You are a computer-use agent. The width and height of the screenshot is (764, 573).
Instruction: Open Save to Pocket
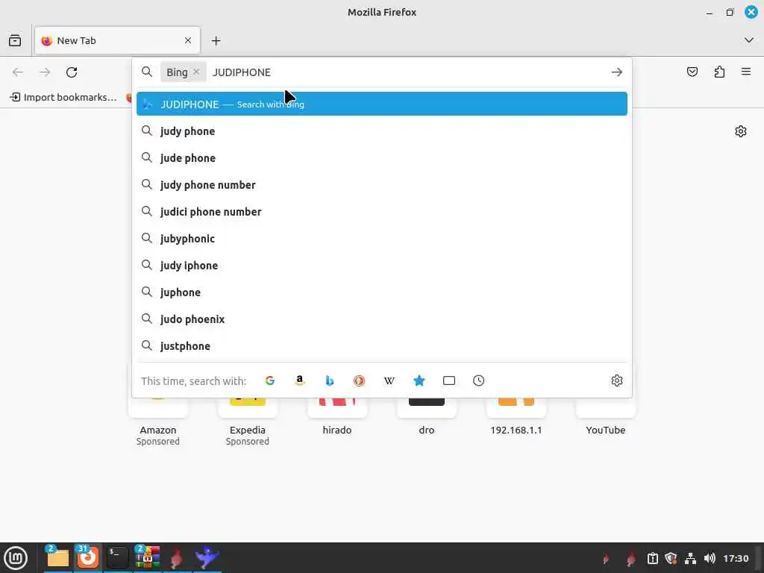tap(692, 72)
